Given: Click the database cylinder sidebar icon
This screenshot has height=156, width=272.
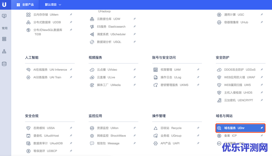Looking at the screenshot, I should point(4,64).
